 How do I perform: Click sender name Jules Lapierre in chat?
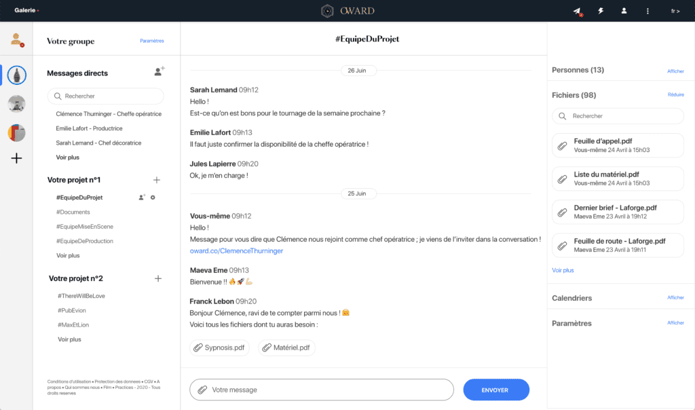coord(212,164)
